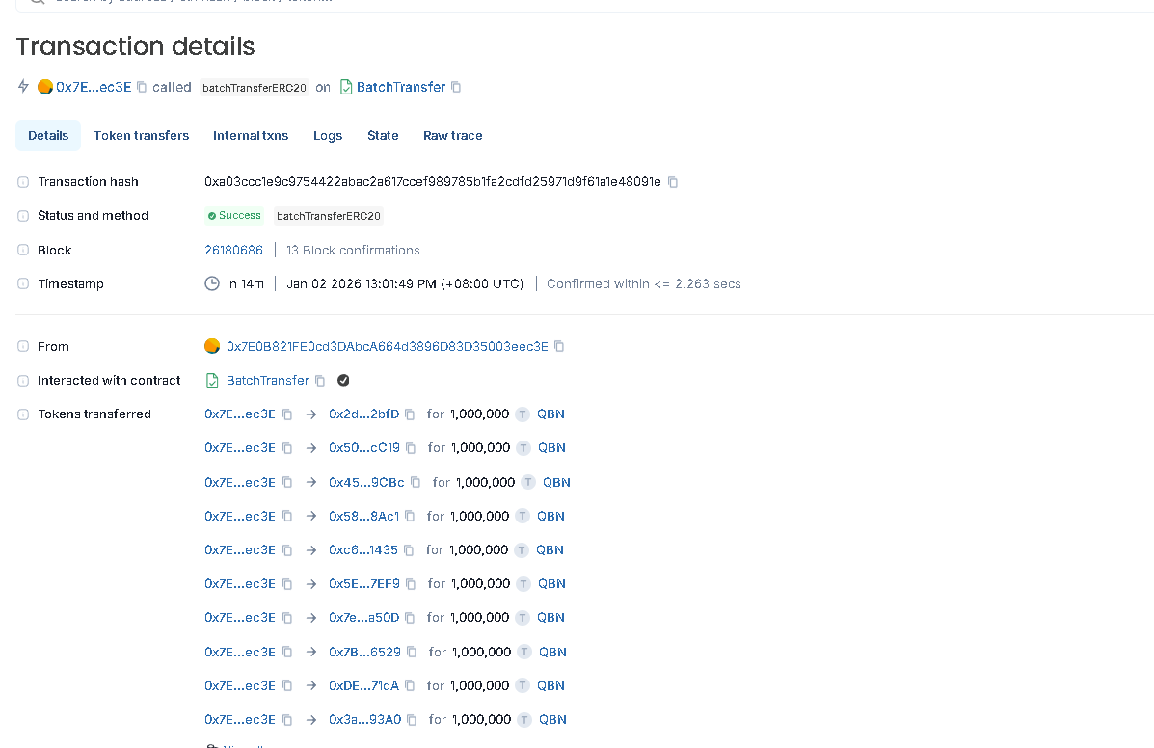1154x748 pixels.
Task: Click the 'Transaction details' heading
Action: (x=135, y=46)
